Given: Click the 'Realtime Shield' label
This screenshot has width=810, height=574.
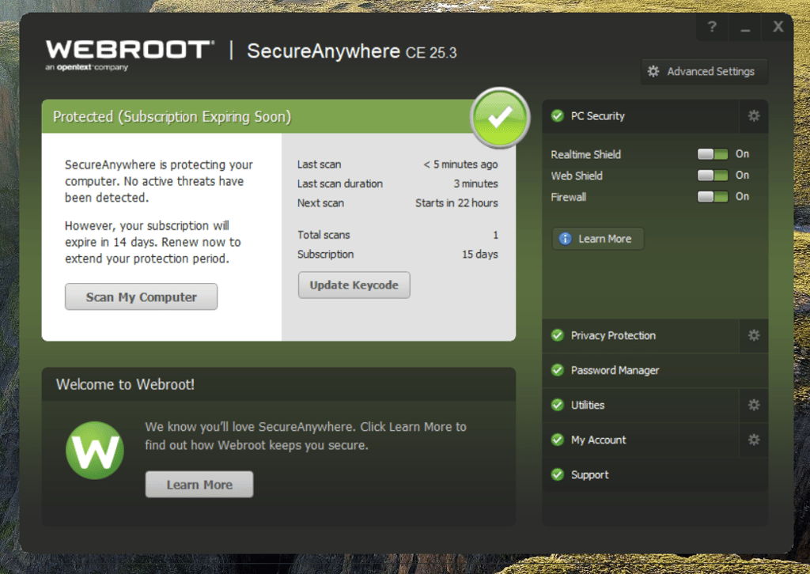Looking at the screenshot, I should pos(586,154).
